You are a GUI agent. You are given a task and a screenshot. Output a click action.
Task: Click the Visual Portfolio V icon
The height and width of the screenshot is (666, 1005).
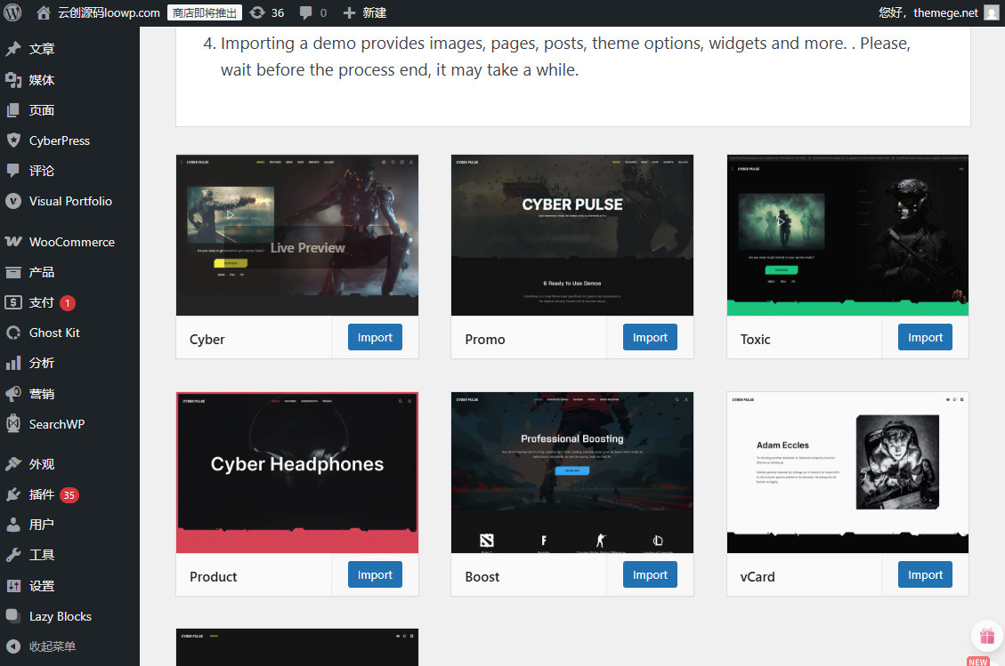tap(13, 201)
